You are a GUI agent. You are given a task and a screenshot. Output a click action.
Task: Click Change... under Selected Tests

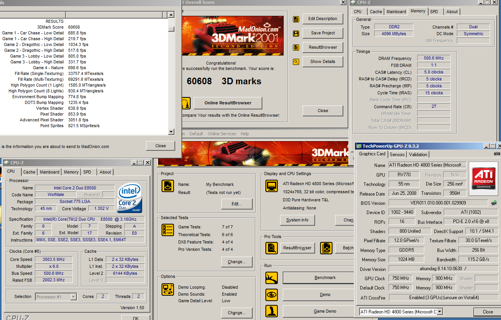[236, 262]
